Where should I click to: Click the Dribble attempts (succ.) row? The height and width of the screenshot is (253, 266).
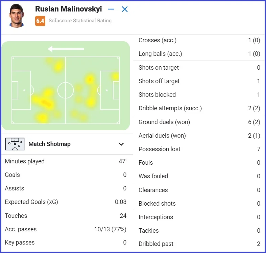point(199,108)
